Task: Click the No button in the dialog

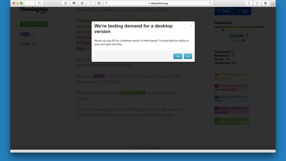Action: 188,56
